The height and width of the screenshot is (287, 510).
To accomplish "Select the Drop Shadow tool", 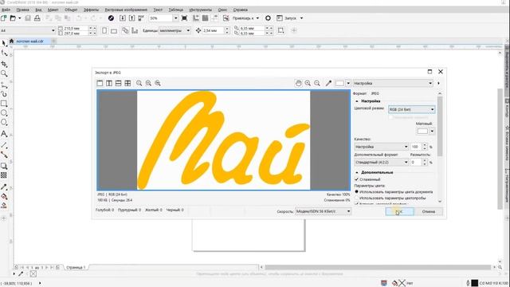I will point(4,166).
